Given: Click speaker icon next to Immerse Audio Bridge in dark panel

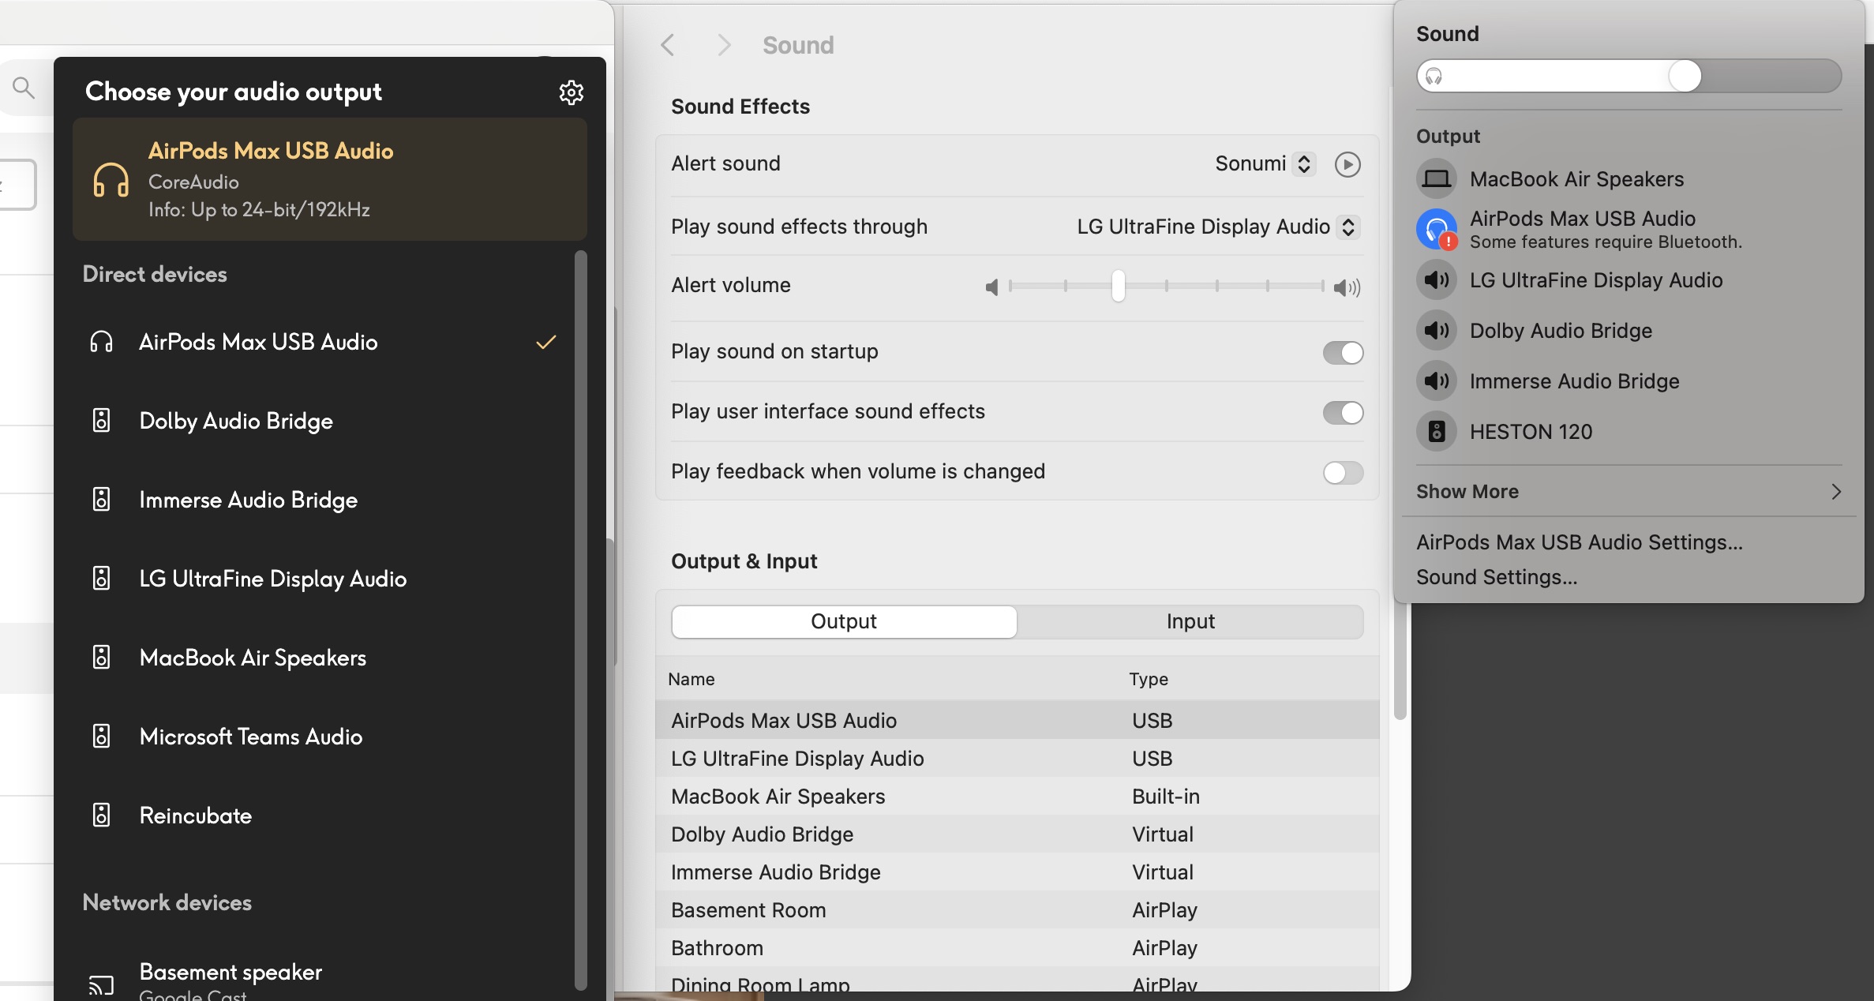Looking at the screenshot, I should [x=101, y=500].
